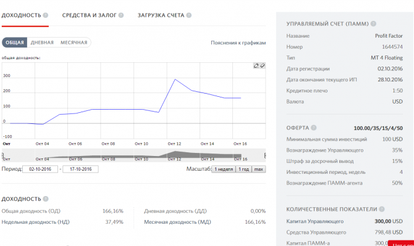
Task: Select registration date 02.10.2016
Action: pyautogui.click(x=390, y=68)
